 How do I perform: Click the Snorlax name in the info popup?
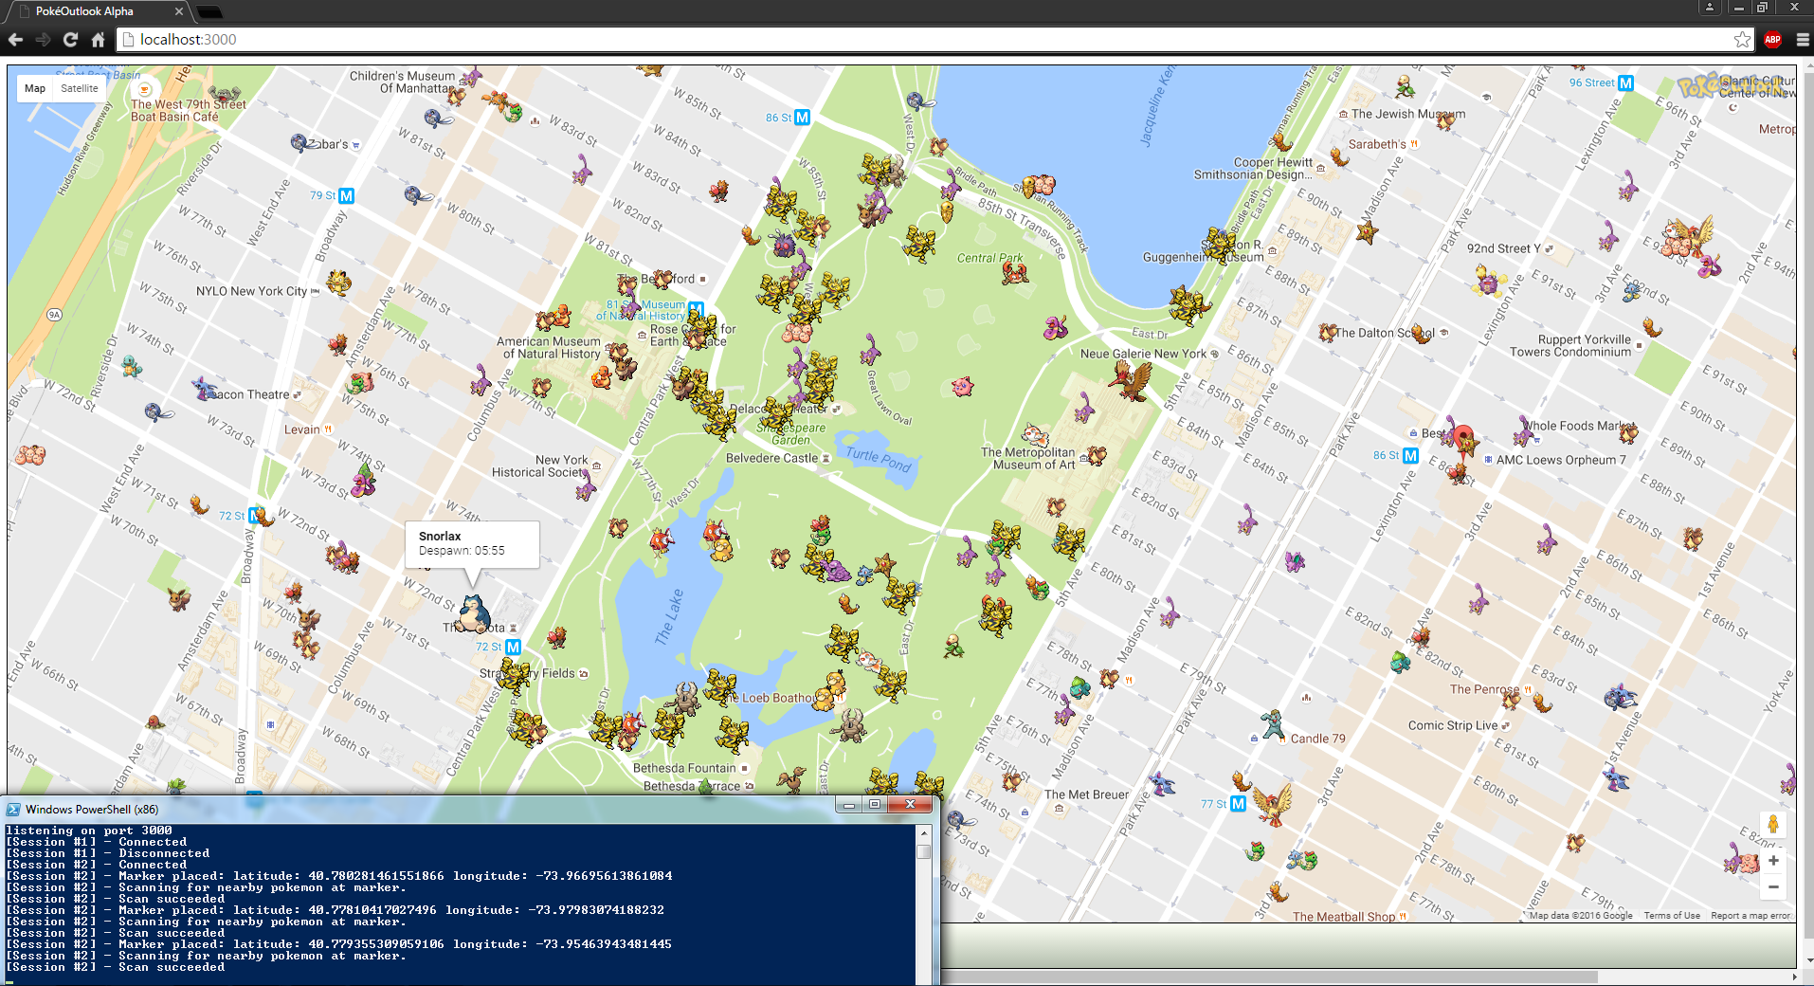click(x=440, y=537)
